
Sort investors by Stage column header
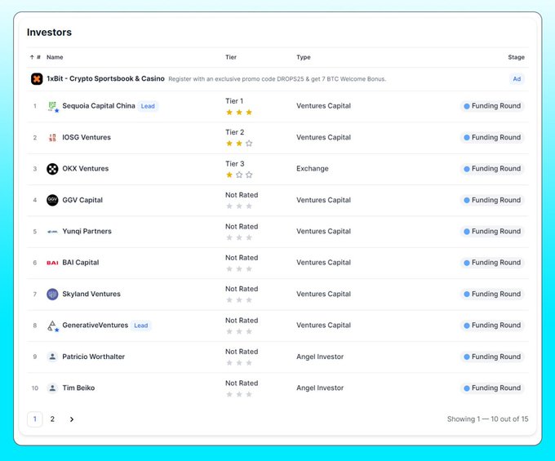tap(516, 57)
